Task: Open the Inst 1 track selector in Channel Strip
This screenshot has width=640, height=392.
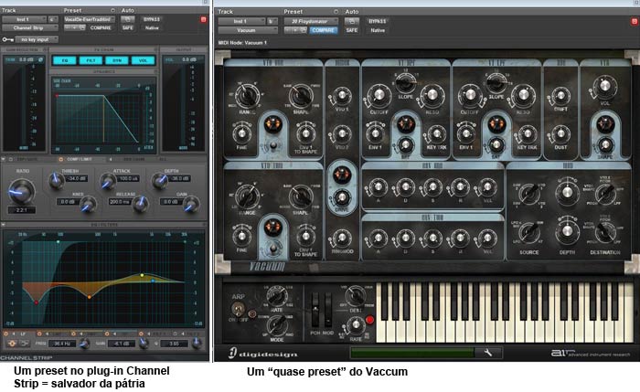Action: [24, 19]
